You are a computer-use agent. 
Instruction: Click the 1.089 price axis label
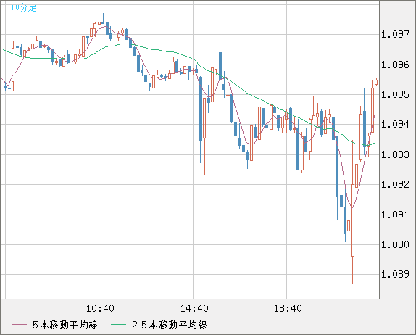tap(395, 274)
